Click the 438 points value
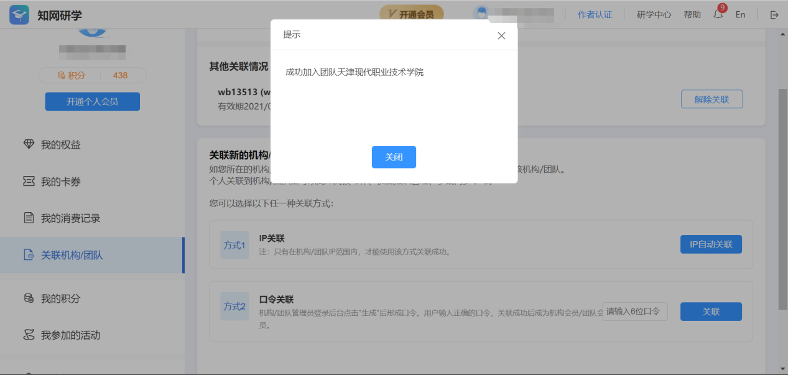This screenshot has height=375, width=788. 120,75
